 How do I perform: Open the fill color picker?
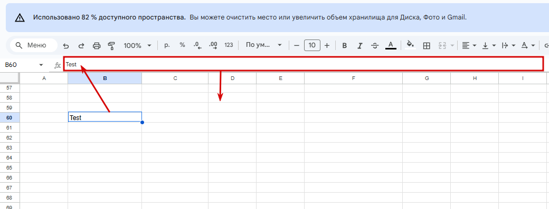(410, 45)
